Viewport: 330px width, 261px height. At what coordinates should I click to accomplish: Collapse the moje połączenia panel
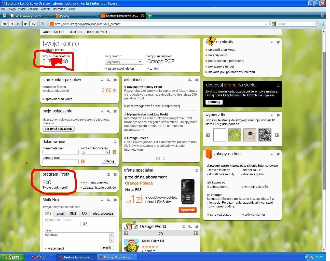[x=102, y=111]
